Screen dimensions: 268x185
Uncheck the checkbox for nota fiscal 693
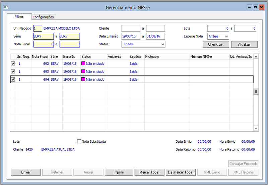click(x=13, y=72)
